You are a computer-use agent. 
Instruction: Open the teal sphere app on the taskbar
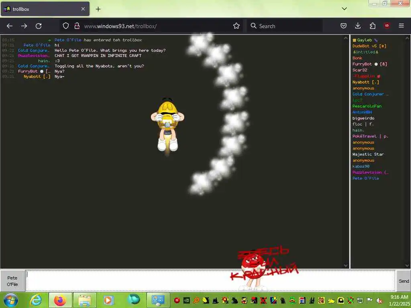[x=133, y=300]
